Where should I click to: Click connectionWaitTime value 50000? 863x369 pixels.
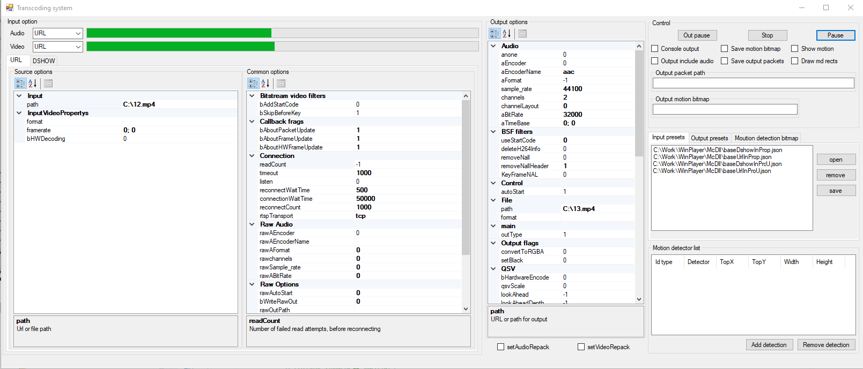click(366, 199)
